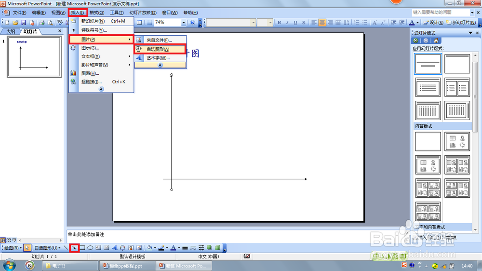Open a file with the Open folder icon
482x271 pixels.
(15, 23)
